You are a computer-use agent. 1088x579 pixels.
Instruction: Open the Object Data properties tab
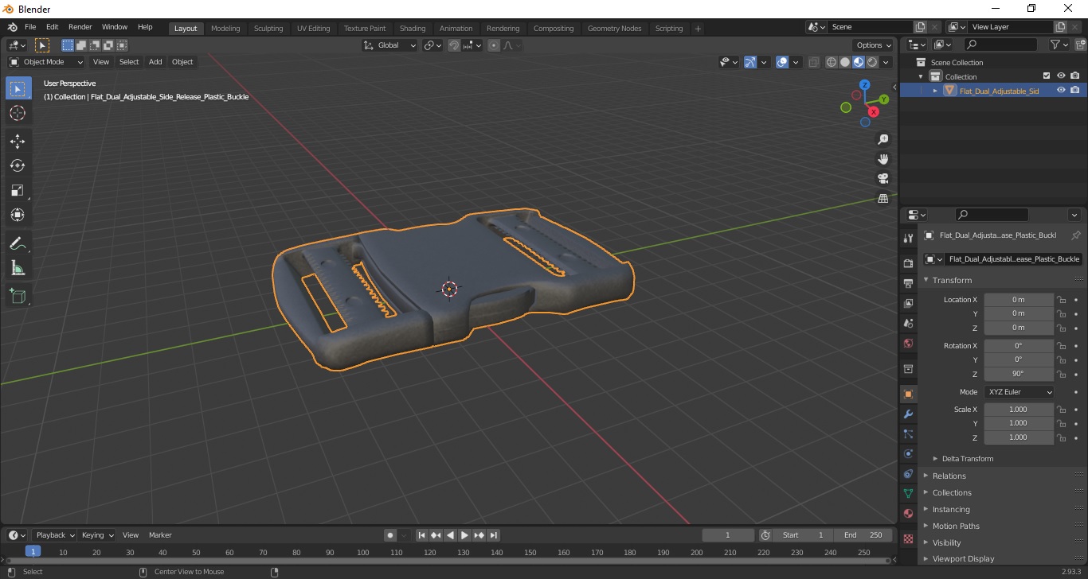pos(908,494)
